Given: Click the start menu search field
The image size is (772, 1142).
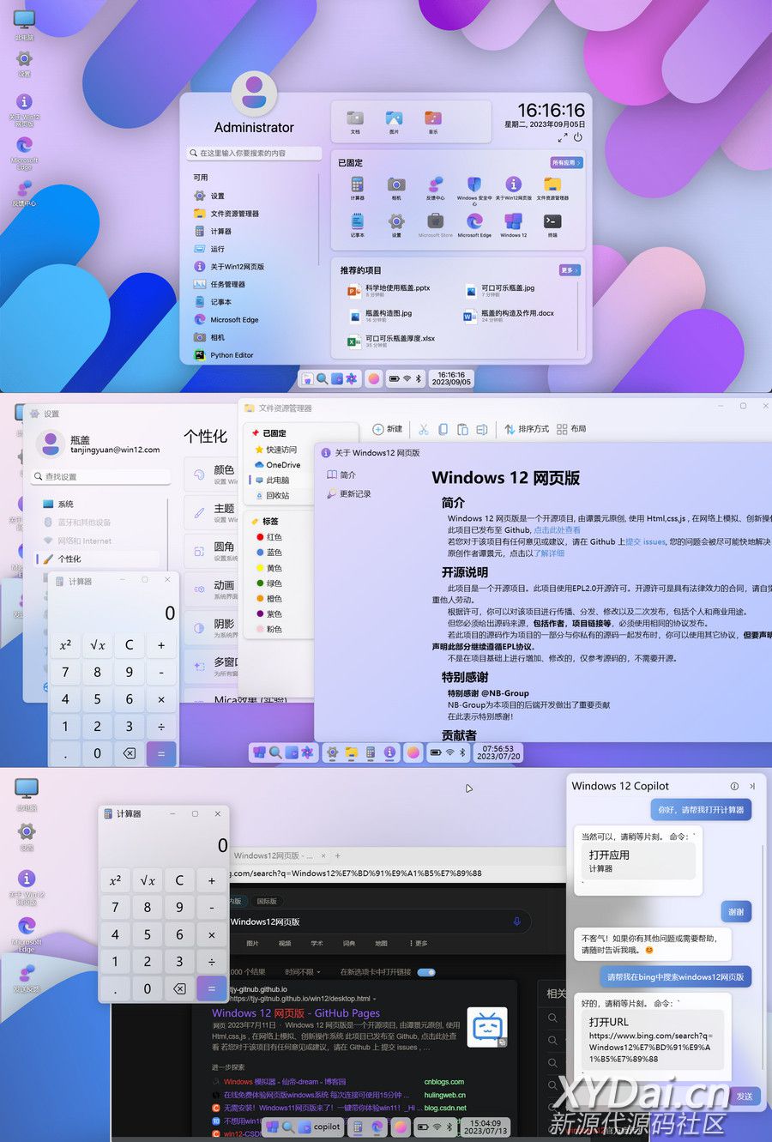Looking at the screenshot, I should point(253,154).
